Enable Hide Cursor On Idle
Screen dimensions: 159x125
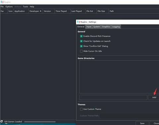click(81, 51)
